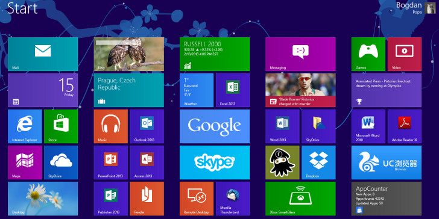Open PowerPoint 2013 tile

pos(110,162)
